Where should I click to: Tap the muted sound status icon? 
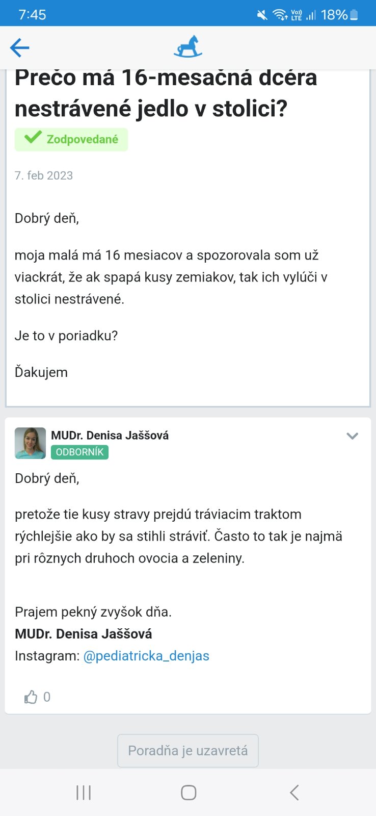point(262,15)
